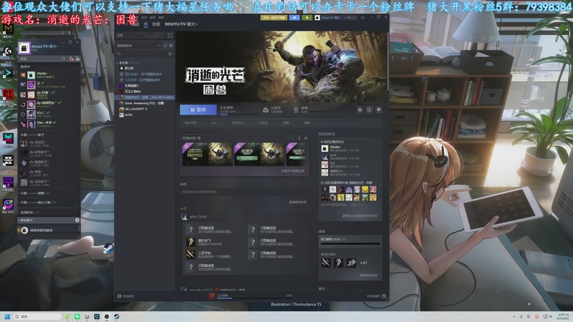The image size is (573, 322).
Task: Open zhuda playing Left 4 Dead 2 in friends list
Action: [x=50, y=75]
